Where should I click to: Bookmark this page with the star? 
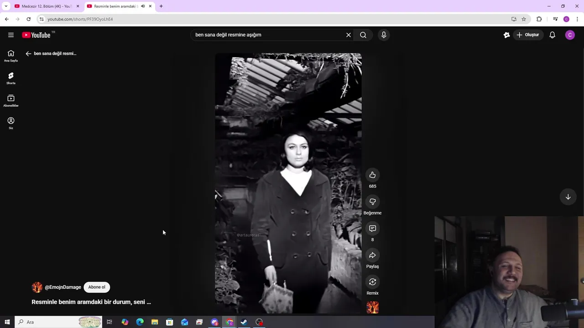click(524, 19)
